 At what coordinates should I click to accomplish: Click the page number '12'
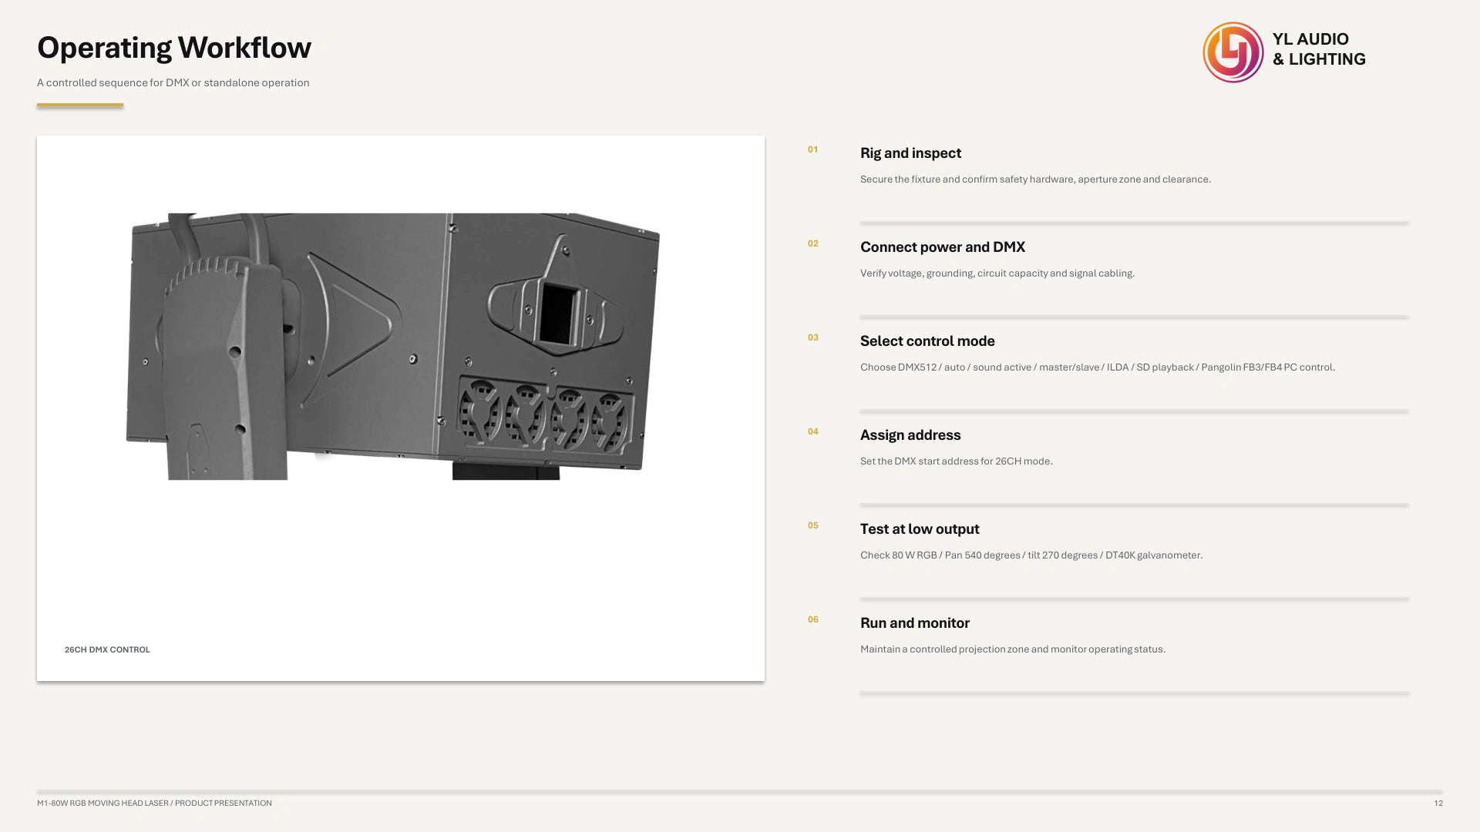(1438, 803)
